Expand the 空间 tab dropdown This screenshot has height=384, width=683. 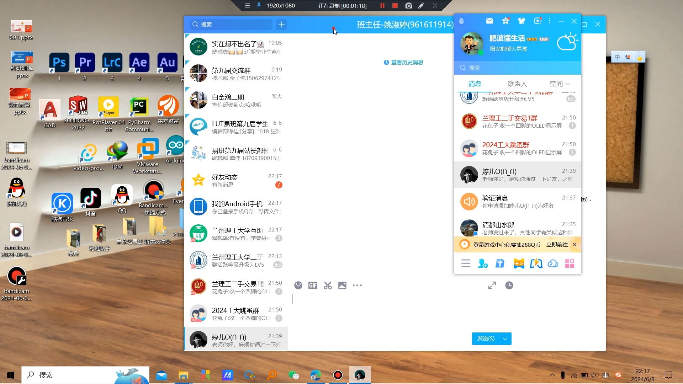568,84
